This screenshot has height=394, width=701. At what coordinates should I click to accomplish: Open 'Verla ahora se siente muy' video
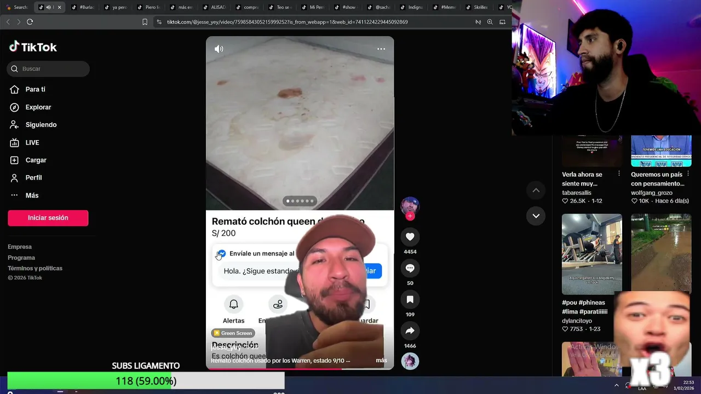[582, 179]
